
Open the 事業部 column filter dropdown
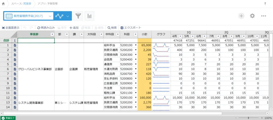(x=52, y=34)
